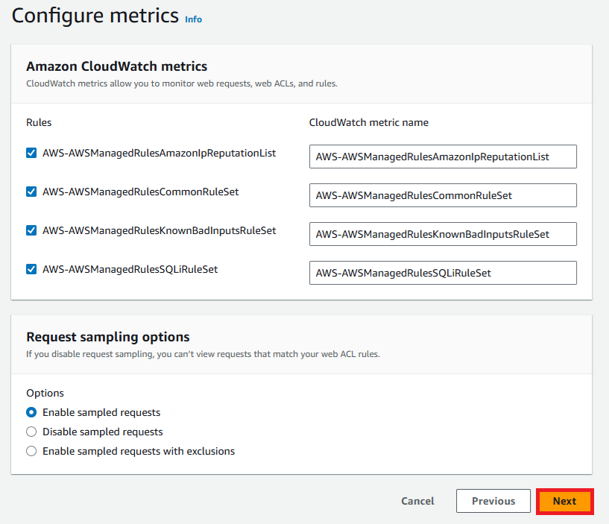This screenshot has height=524, width=609.
Task: Select the SQLiRuleSet metric name text field
Action: click(443, 273)
